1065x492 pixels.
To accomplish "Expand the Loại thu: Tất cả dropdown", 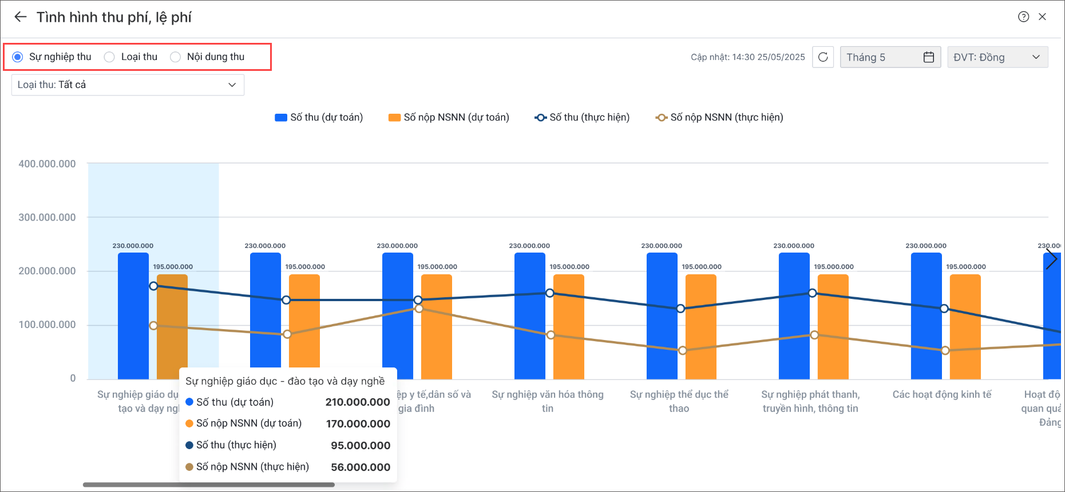I will pos(128,85).
